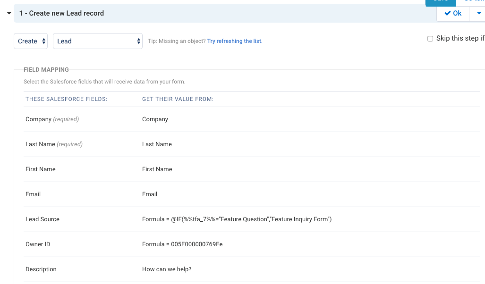485x284 pixels.
Task: Select the First Name Salesforce field
Action: (41, 169)
